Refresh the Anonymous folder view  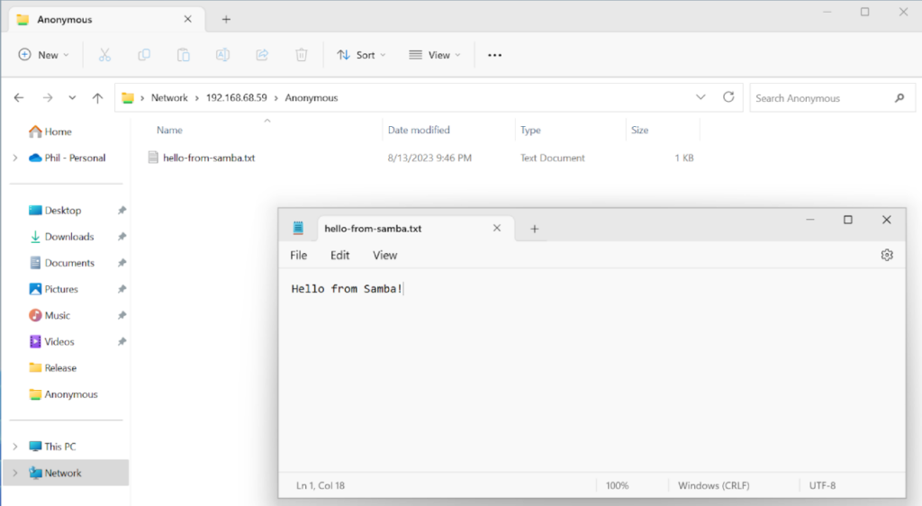(728, 97)
